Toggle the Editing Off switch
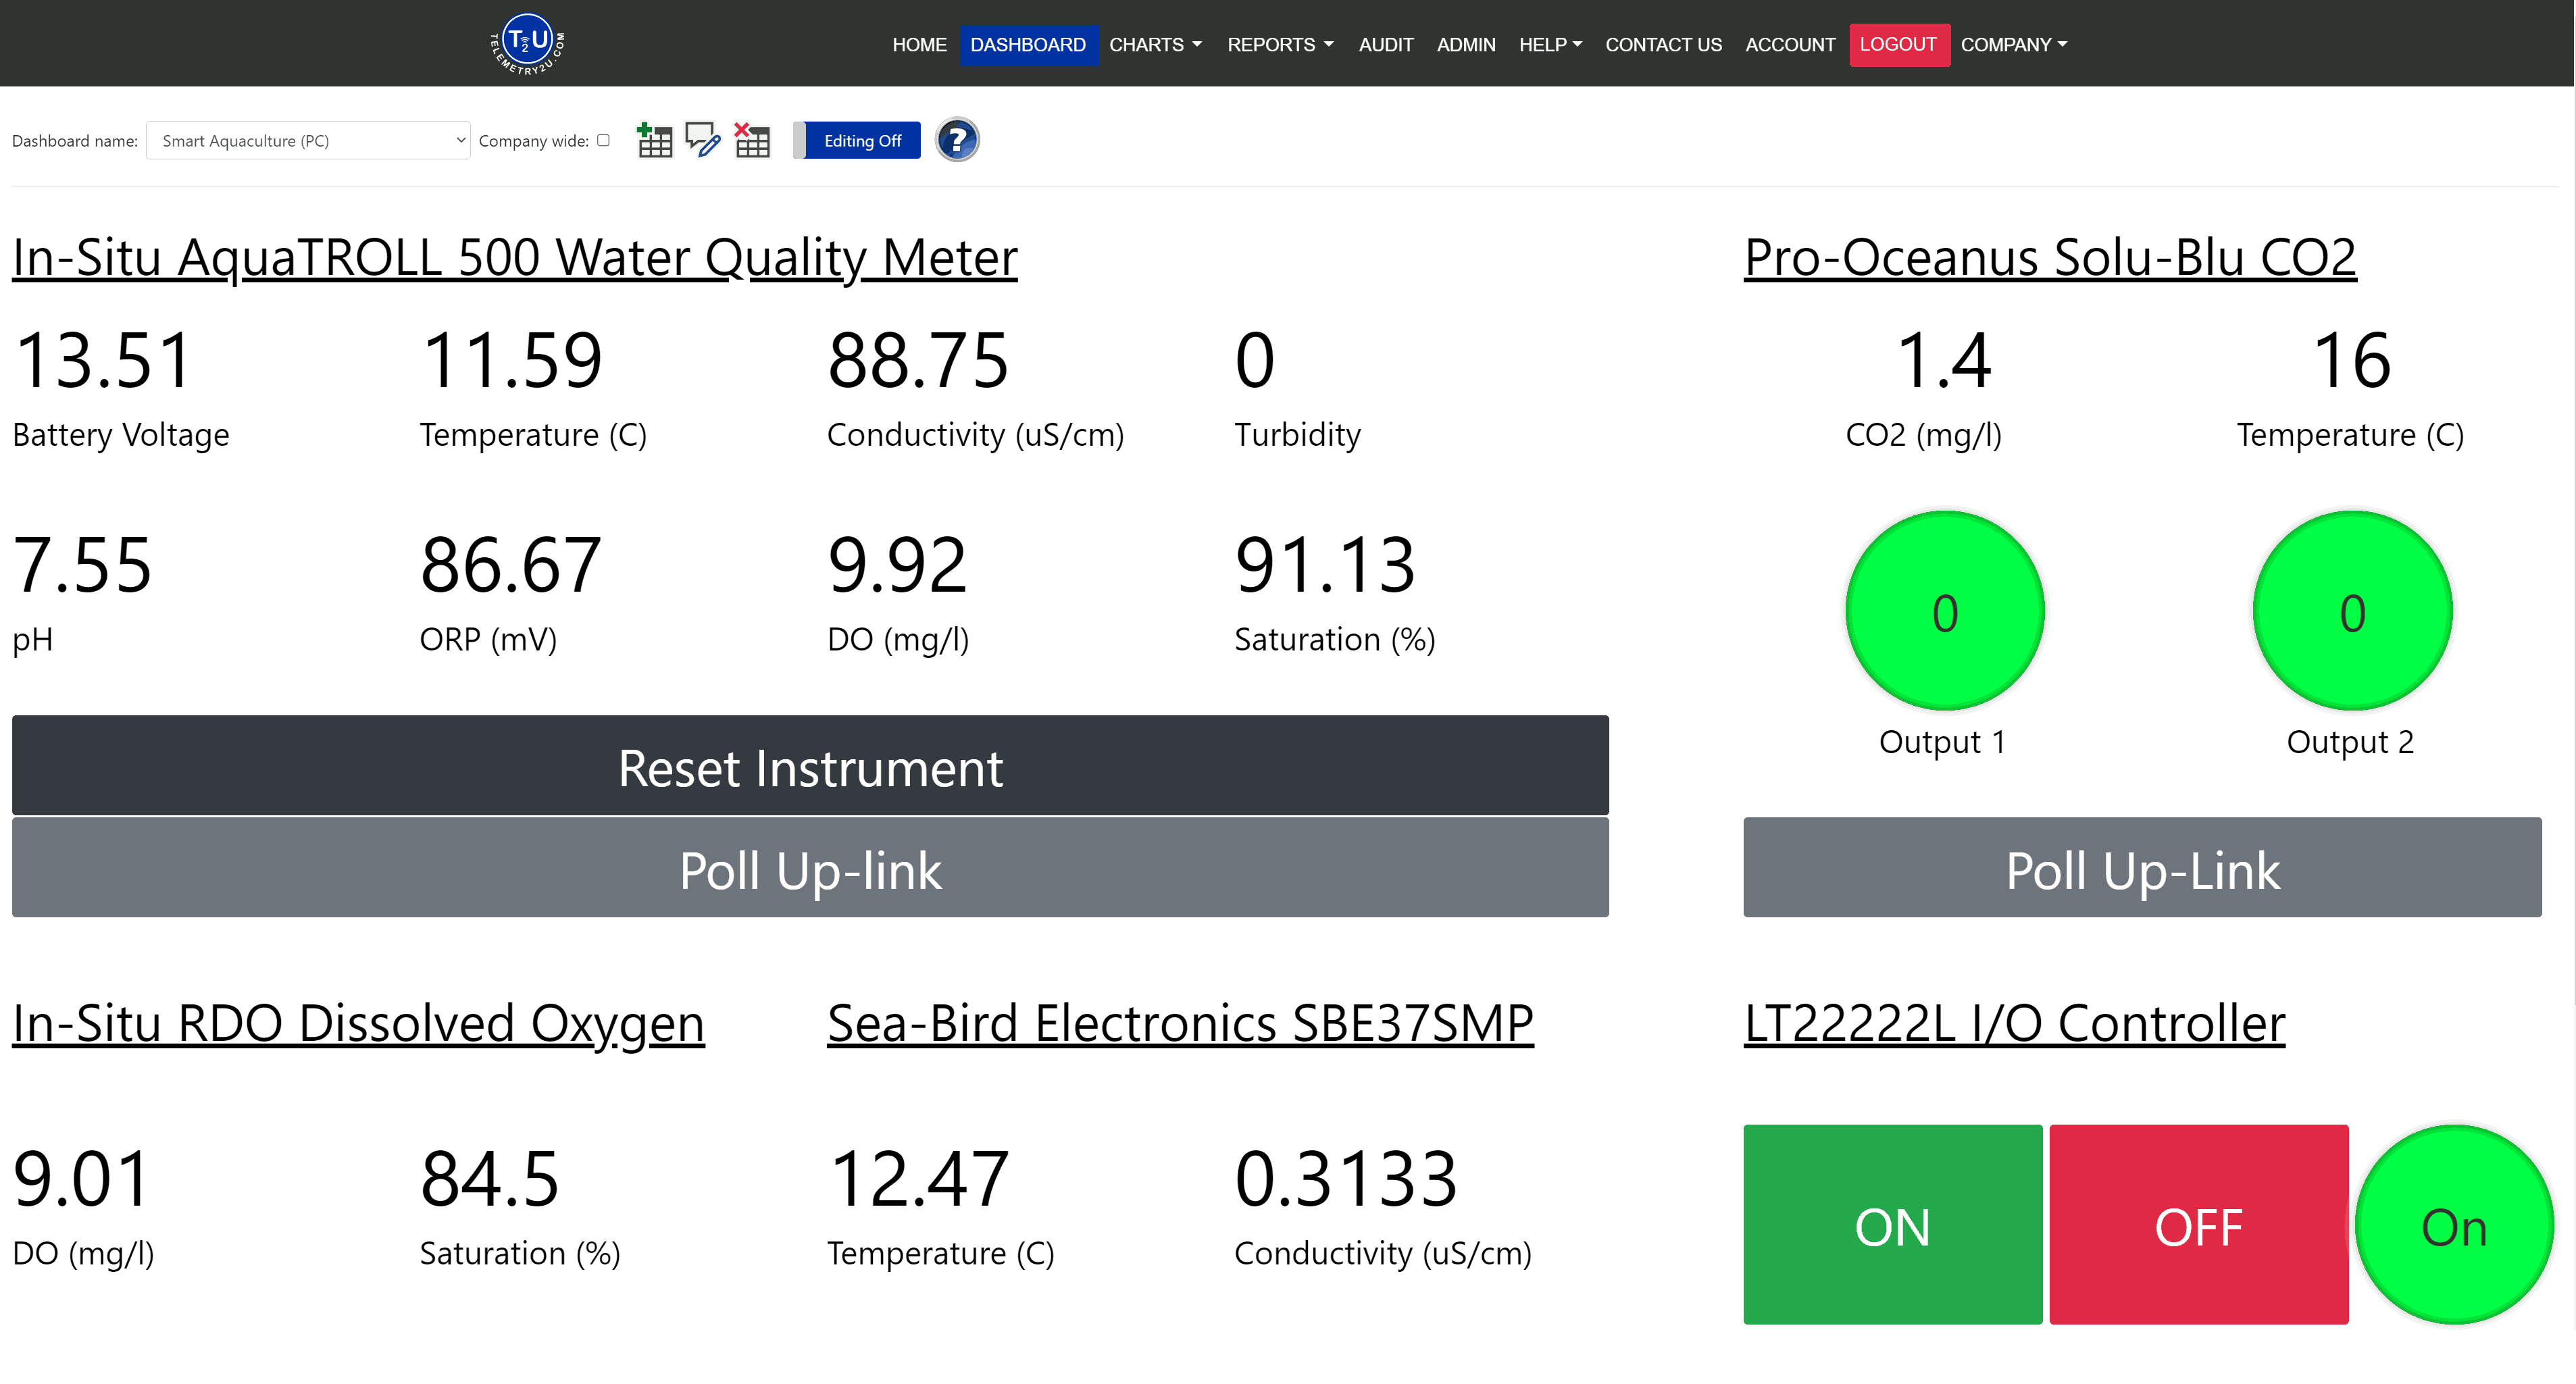This screenshot has width=2576, height=1384. click(x=857, y=141)
